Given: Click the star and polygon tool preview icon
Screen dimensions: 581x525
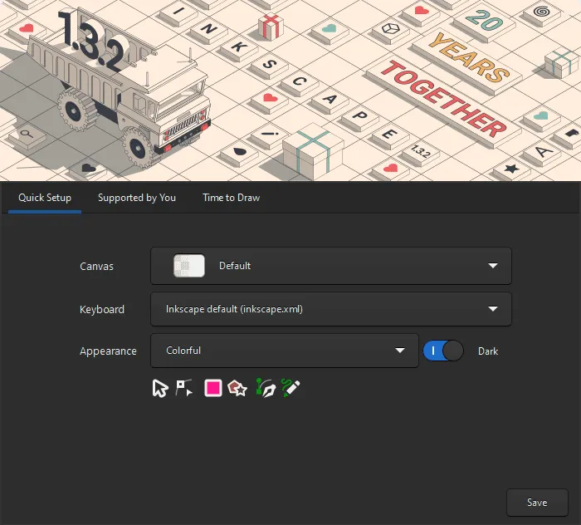Looking at the screenshot, I should 237,388.
